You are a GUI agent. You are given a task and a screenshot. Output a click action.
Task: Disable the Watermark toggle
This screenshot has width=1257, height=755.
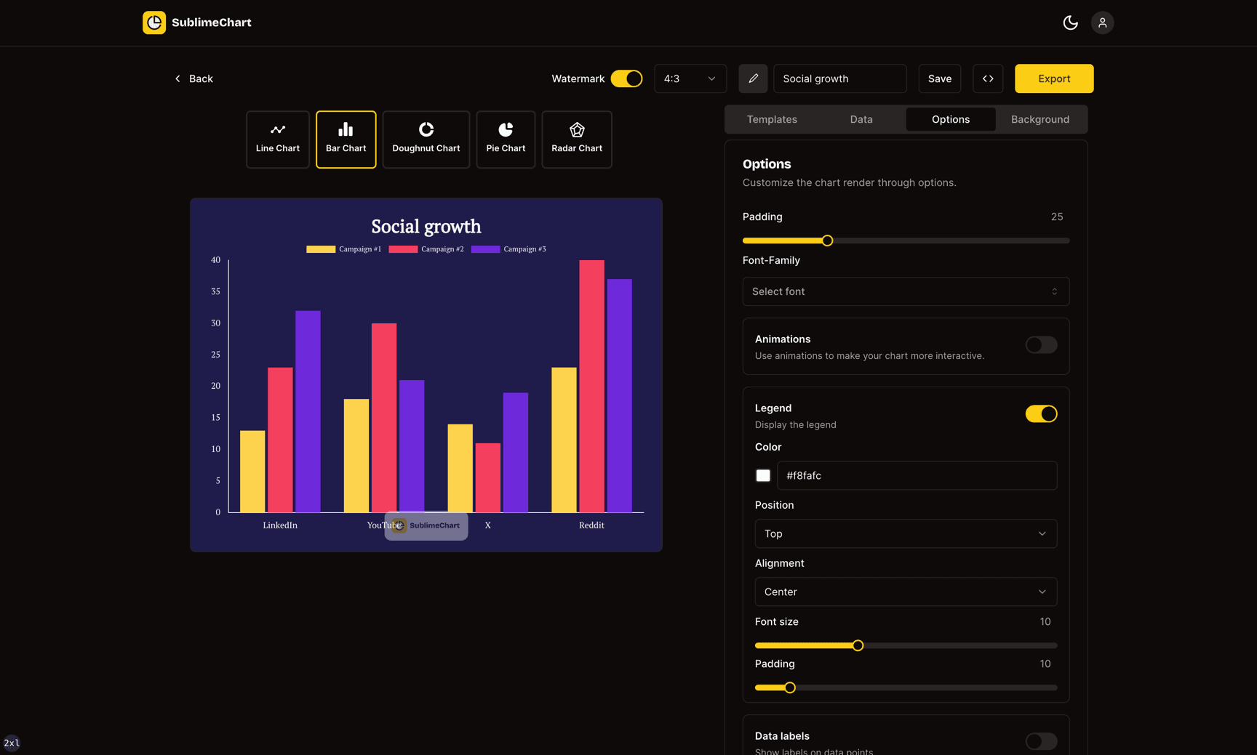626,78
